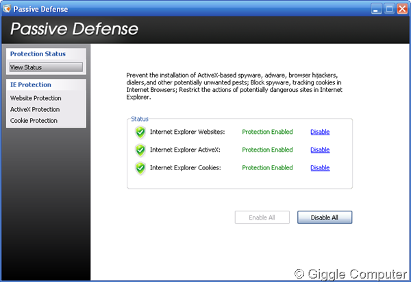Click the large Passive Defense banner title

click(75, 29)
